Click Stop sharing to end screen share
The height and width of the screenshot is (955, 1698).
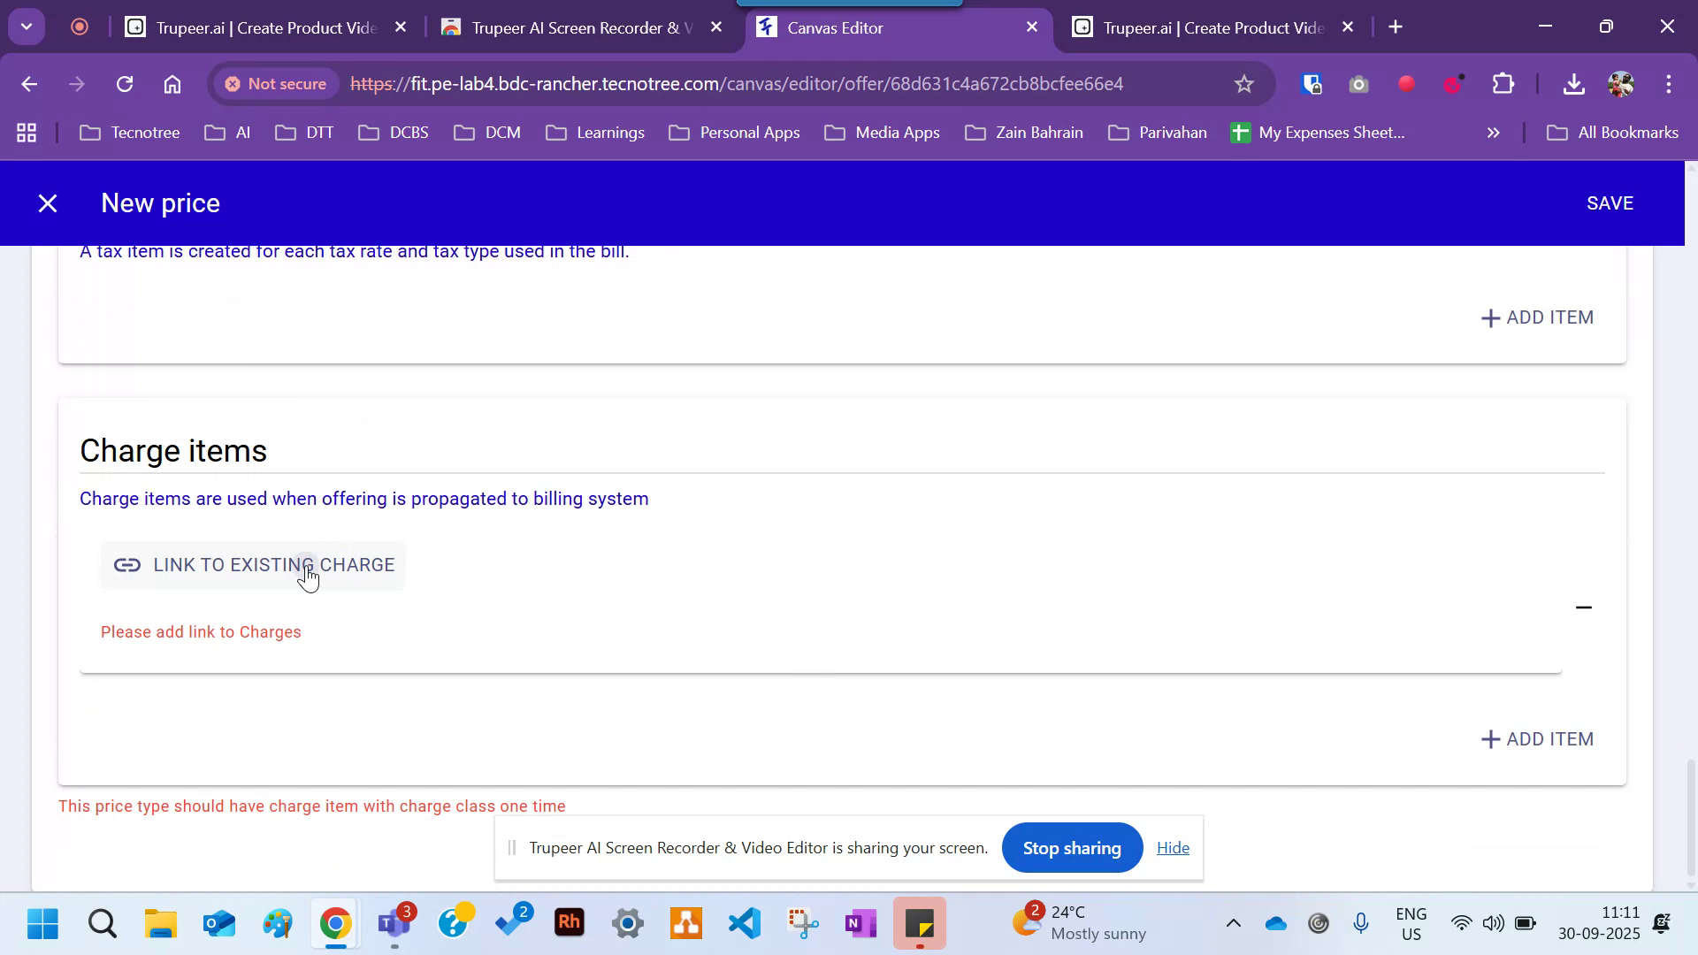tap(1072, 847)
